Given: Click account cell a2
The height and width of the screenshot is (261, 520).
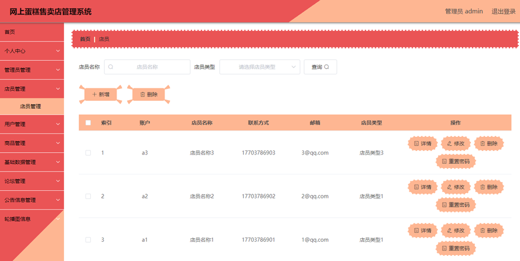Looking at the screenshot, I should tap(145, 196).
